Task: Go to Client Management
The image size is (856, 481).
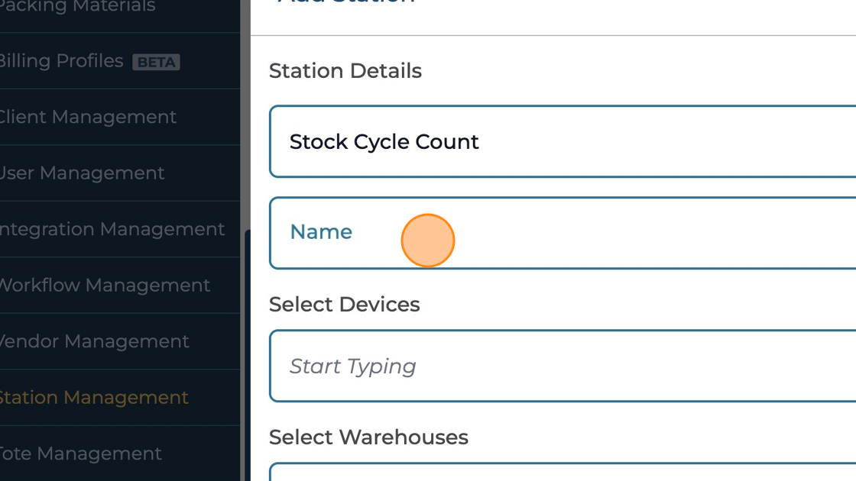Action: [x=87, y=117]
